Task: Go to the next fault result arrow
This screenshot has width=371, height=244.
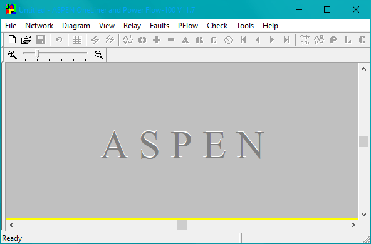Action: coord(272,40)
